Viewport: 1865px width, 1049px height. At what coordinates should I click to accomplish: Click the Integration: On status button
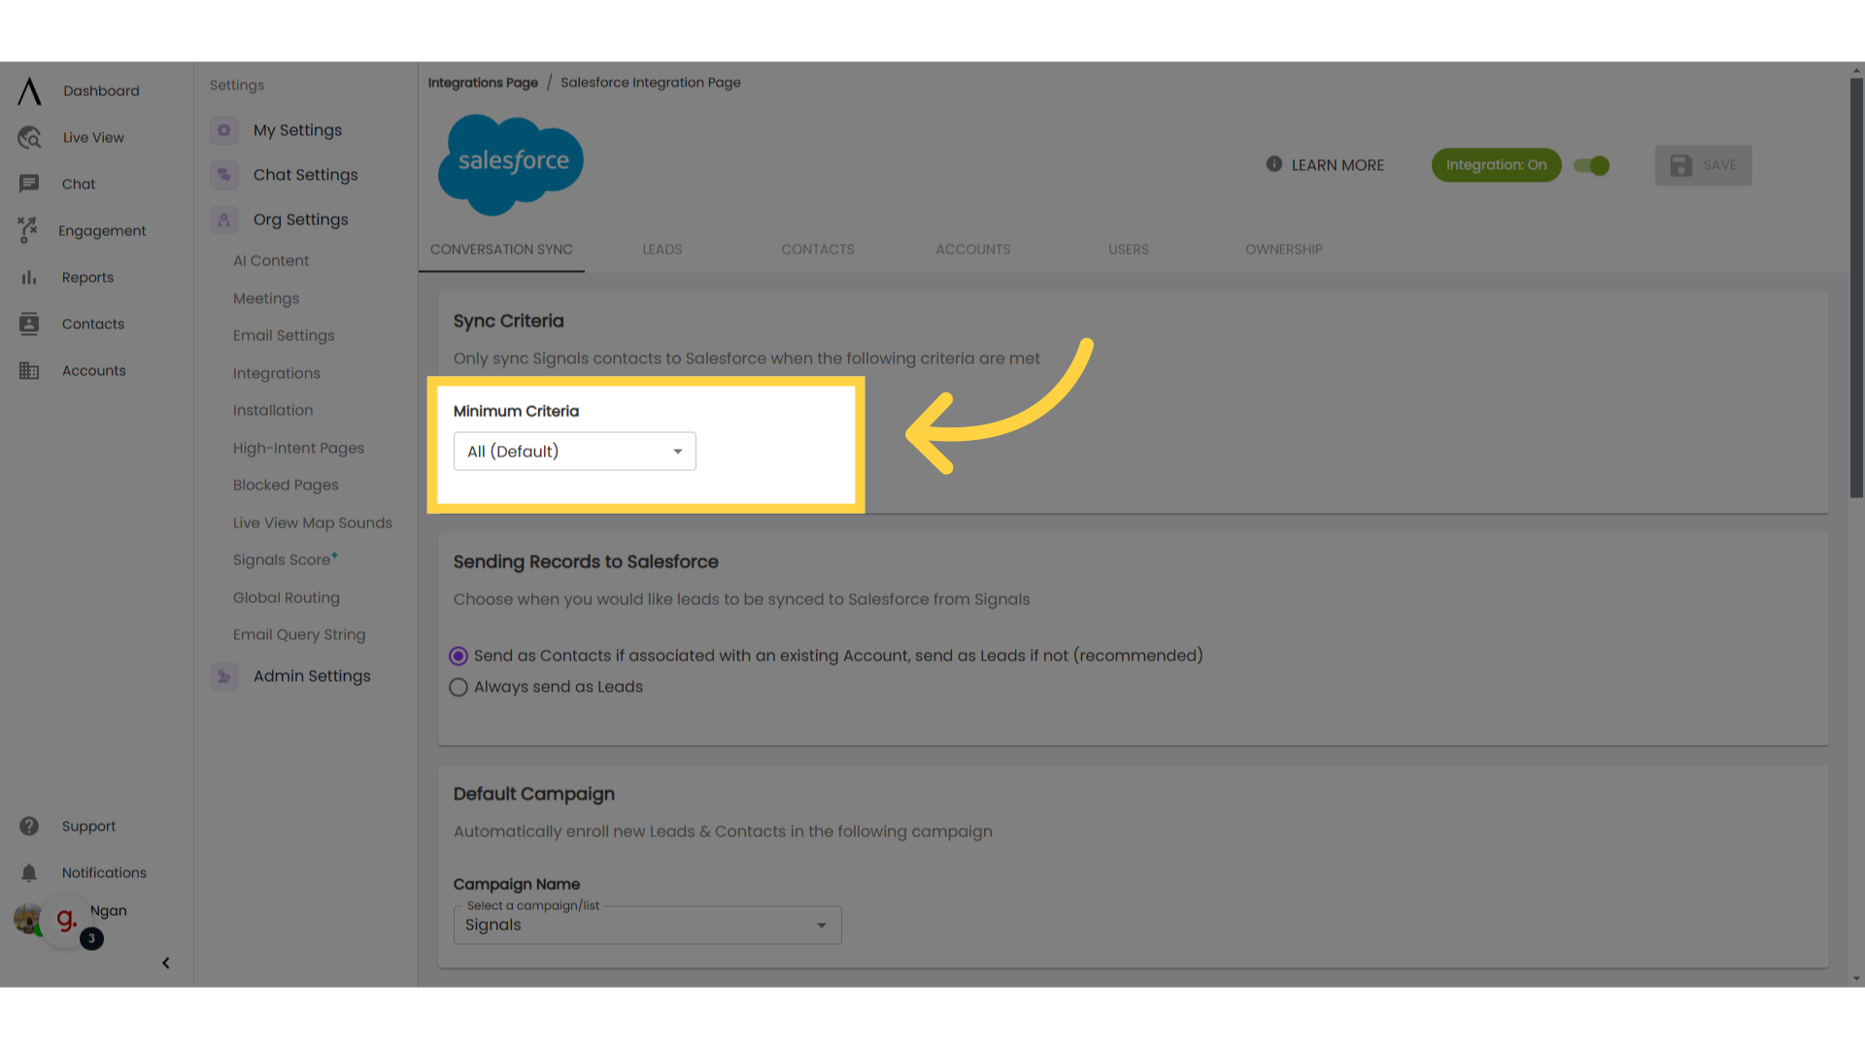[1496, 165]
